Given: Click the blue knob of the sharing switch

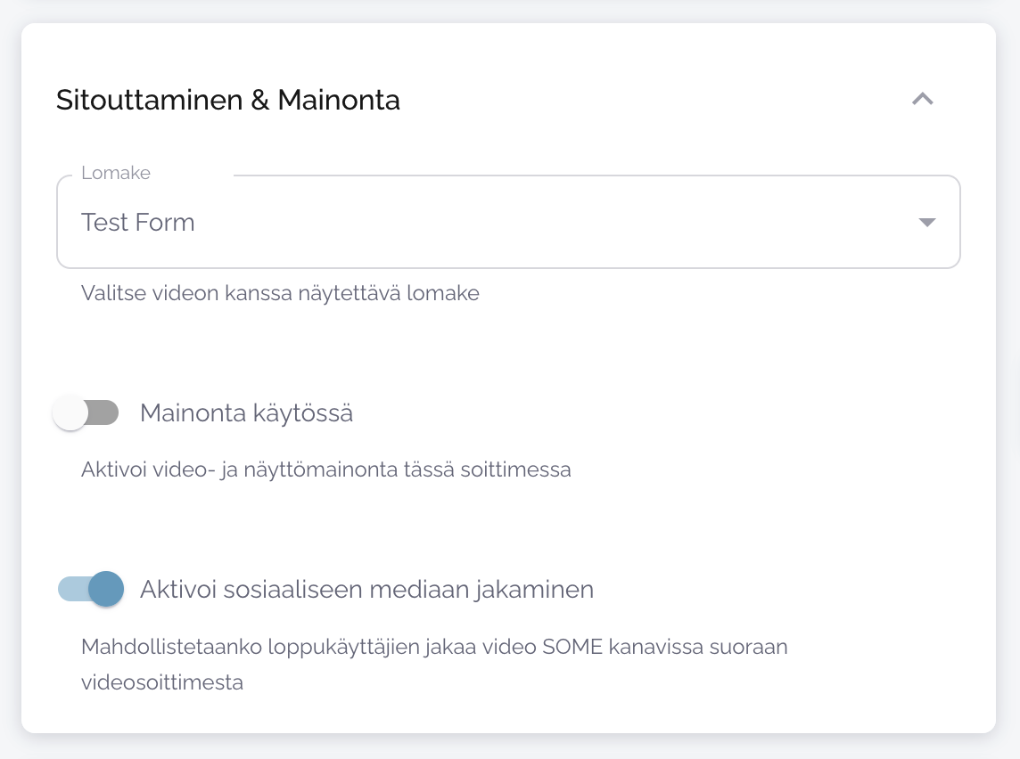Looking at the screenshot, I should 106,589.
